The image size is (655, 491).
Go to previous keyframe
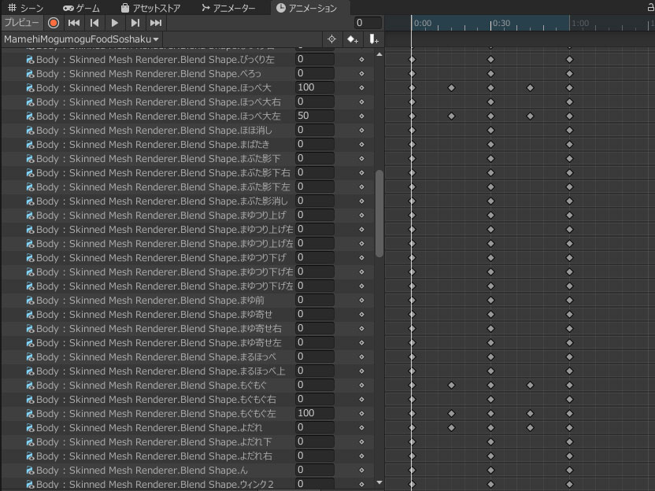94,23
